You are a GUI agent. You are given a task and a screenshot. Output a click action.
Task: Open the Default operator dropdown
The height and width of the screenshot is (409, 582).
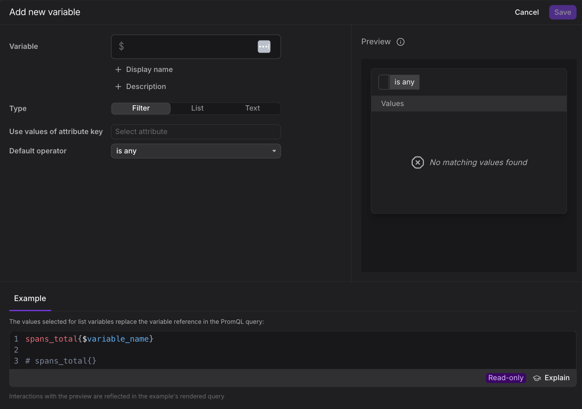196,151
